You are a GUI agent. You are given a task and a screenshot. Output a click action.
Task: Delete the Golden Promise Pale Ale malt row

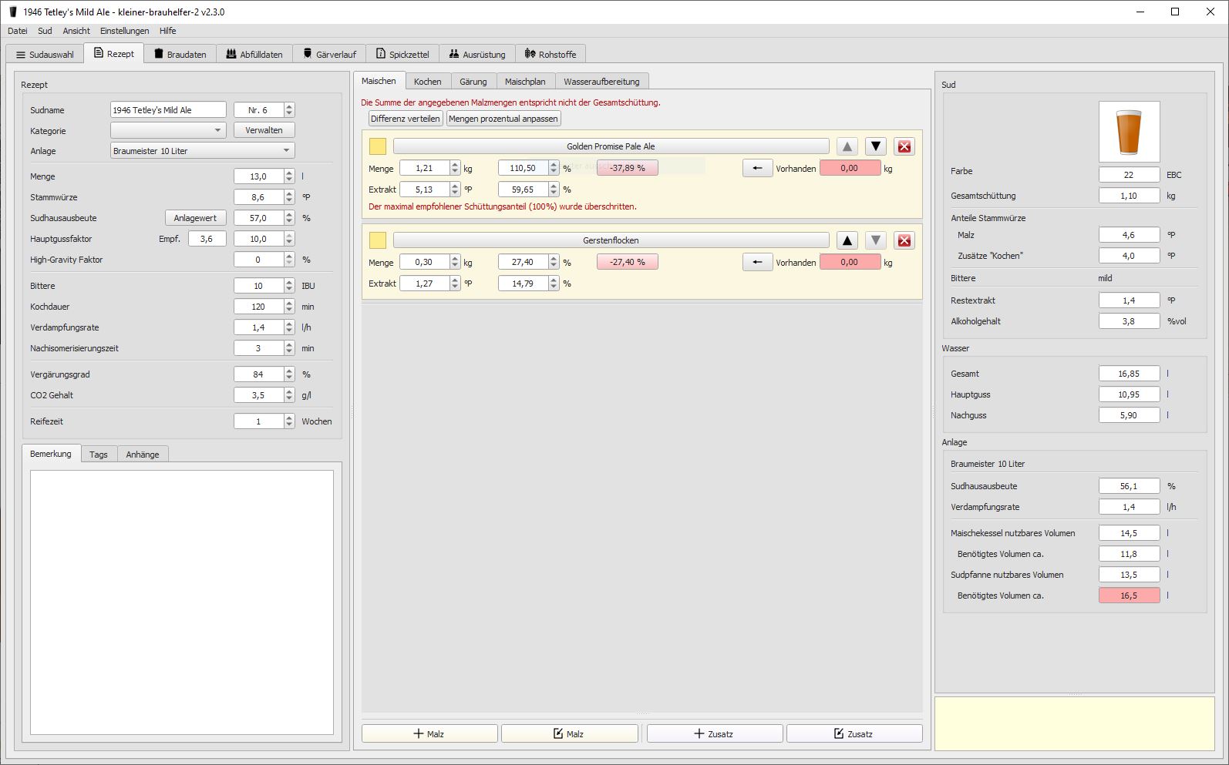pos(904,146)
